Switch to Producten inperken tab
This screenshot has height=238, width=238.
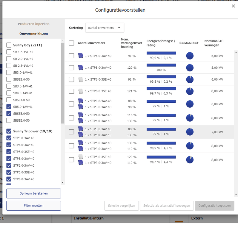33,24
